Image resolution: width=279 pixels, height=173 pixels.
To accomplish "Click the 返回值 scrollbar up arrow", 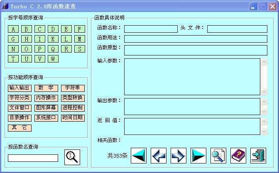I will [x=264, y=121].
